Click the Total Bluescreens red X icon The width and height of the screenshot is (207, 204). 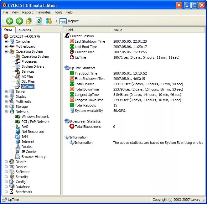pyautogui.click(x=72, y=127)
